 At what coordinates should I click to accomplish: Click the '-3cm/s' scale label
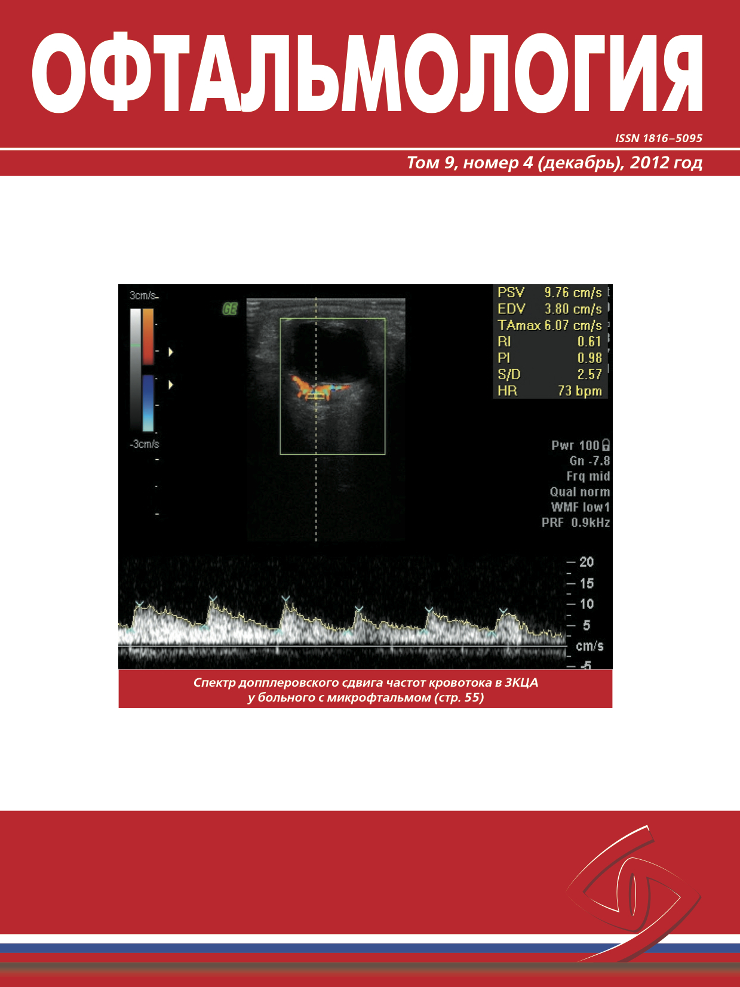coord(145,444)
